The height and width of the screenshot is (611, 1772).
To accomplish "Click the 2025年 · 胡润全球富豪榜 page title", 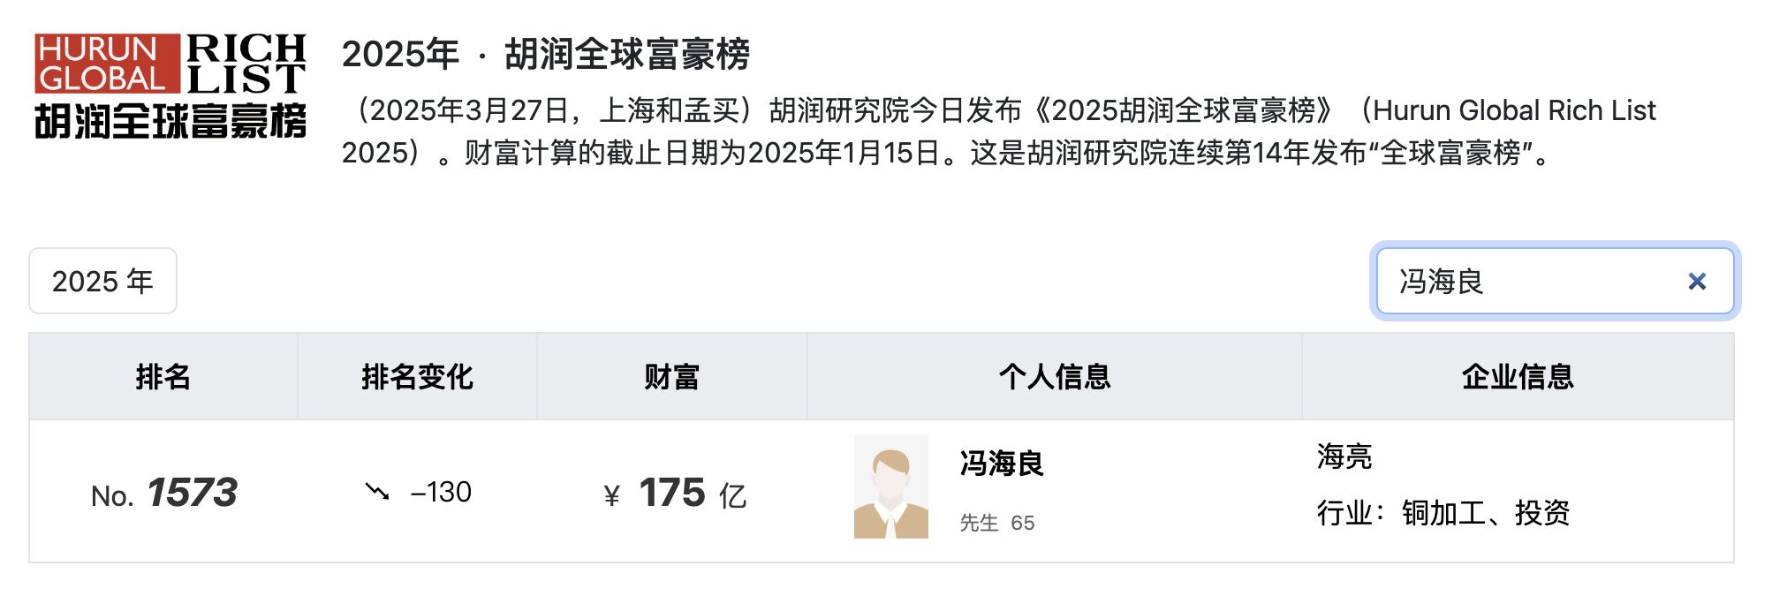I will click(x=545, y=55).
